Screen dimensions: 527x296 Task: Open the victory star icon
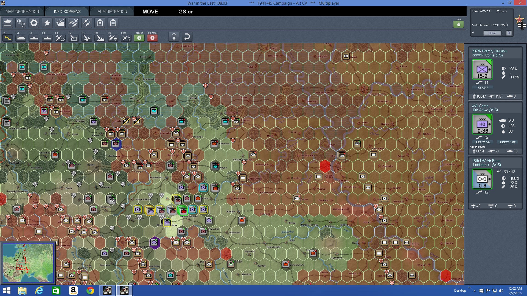[x=47, y=23]
